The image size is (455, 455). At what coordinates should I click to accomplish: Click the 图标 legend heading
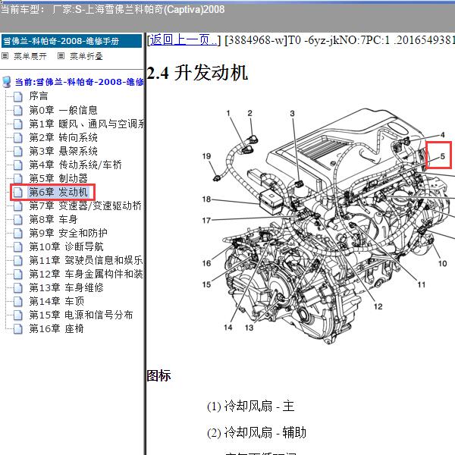[x=158, y=375]
